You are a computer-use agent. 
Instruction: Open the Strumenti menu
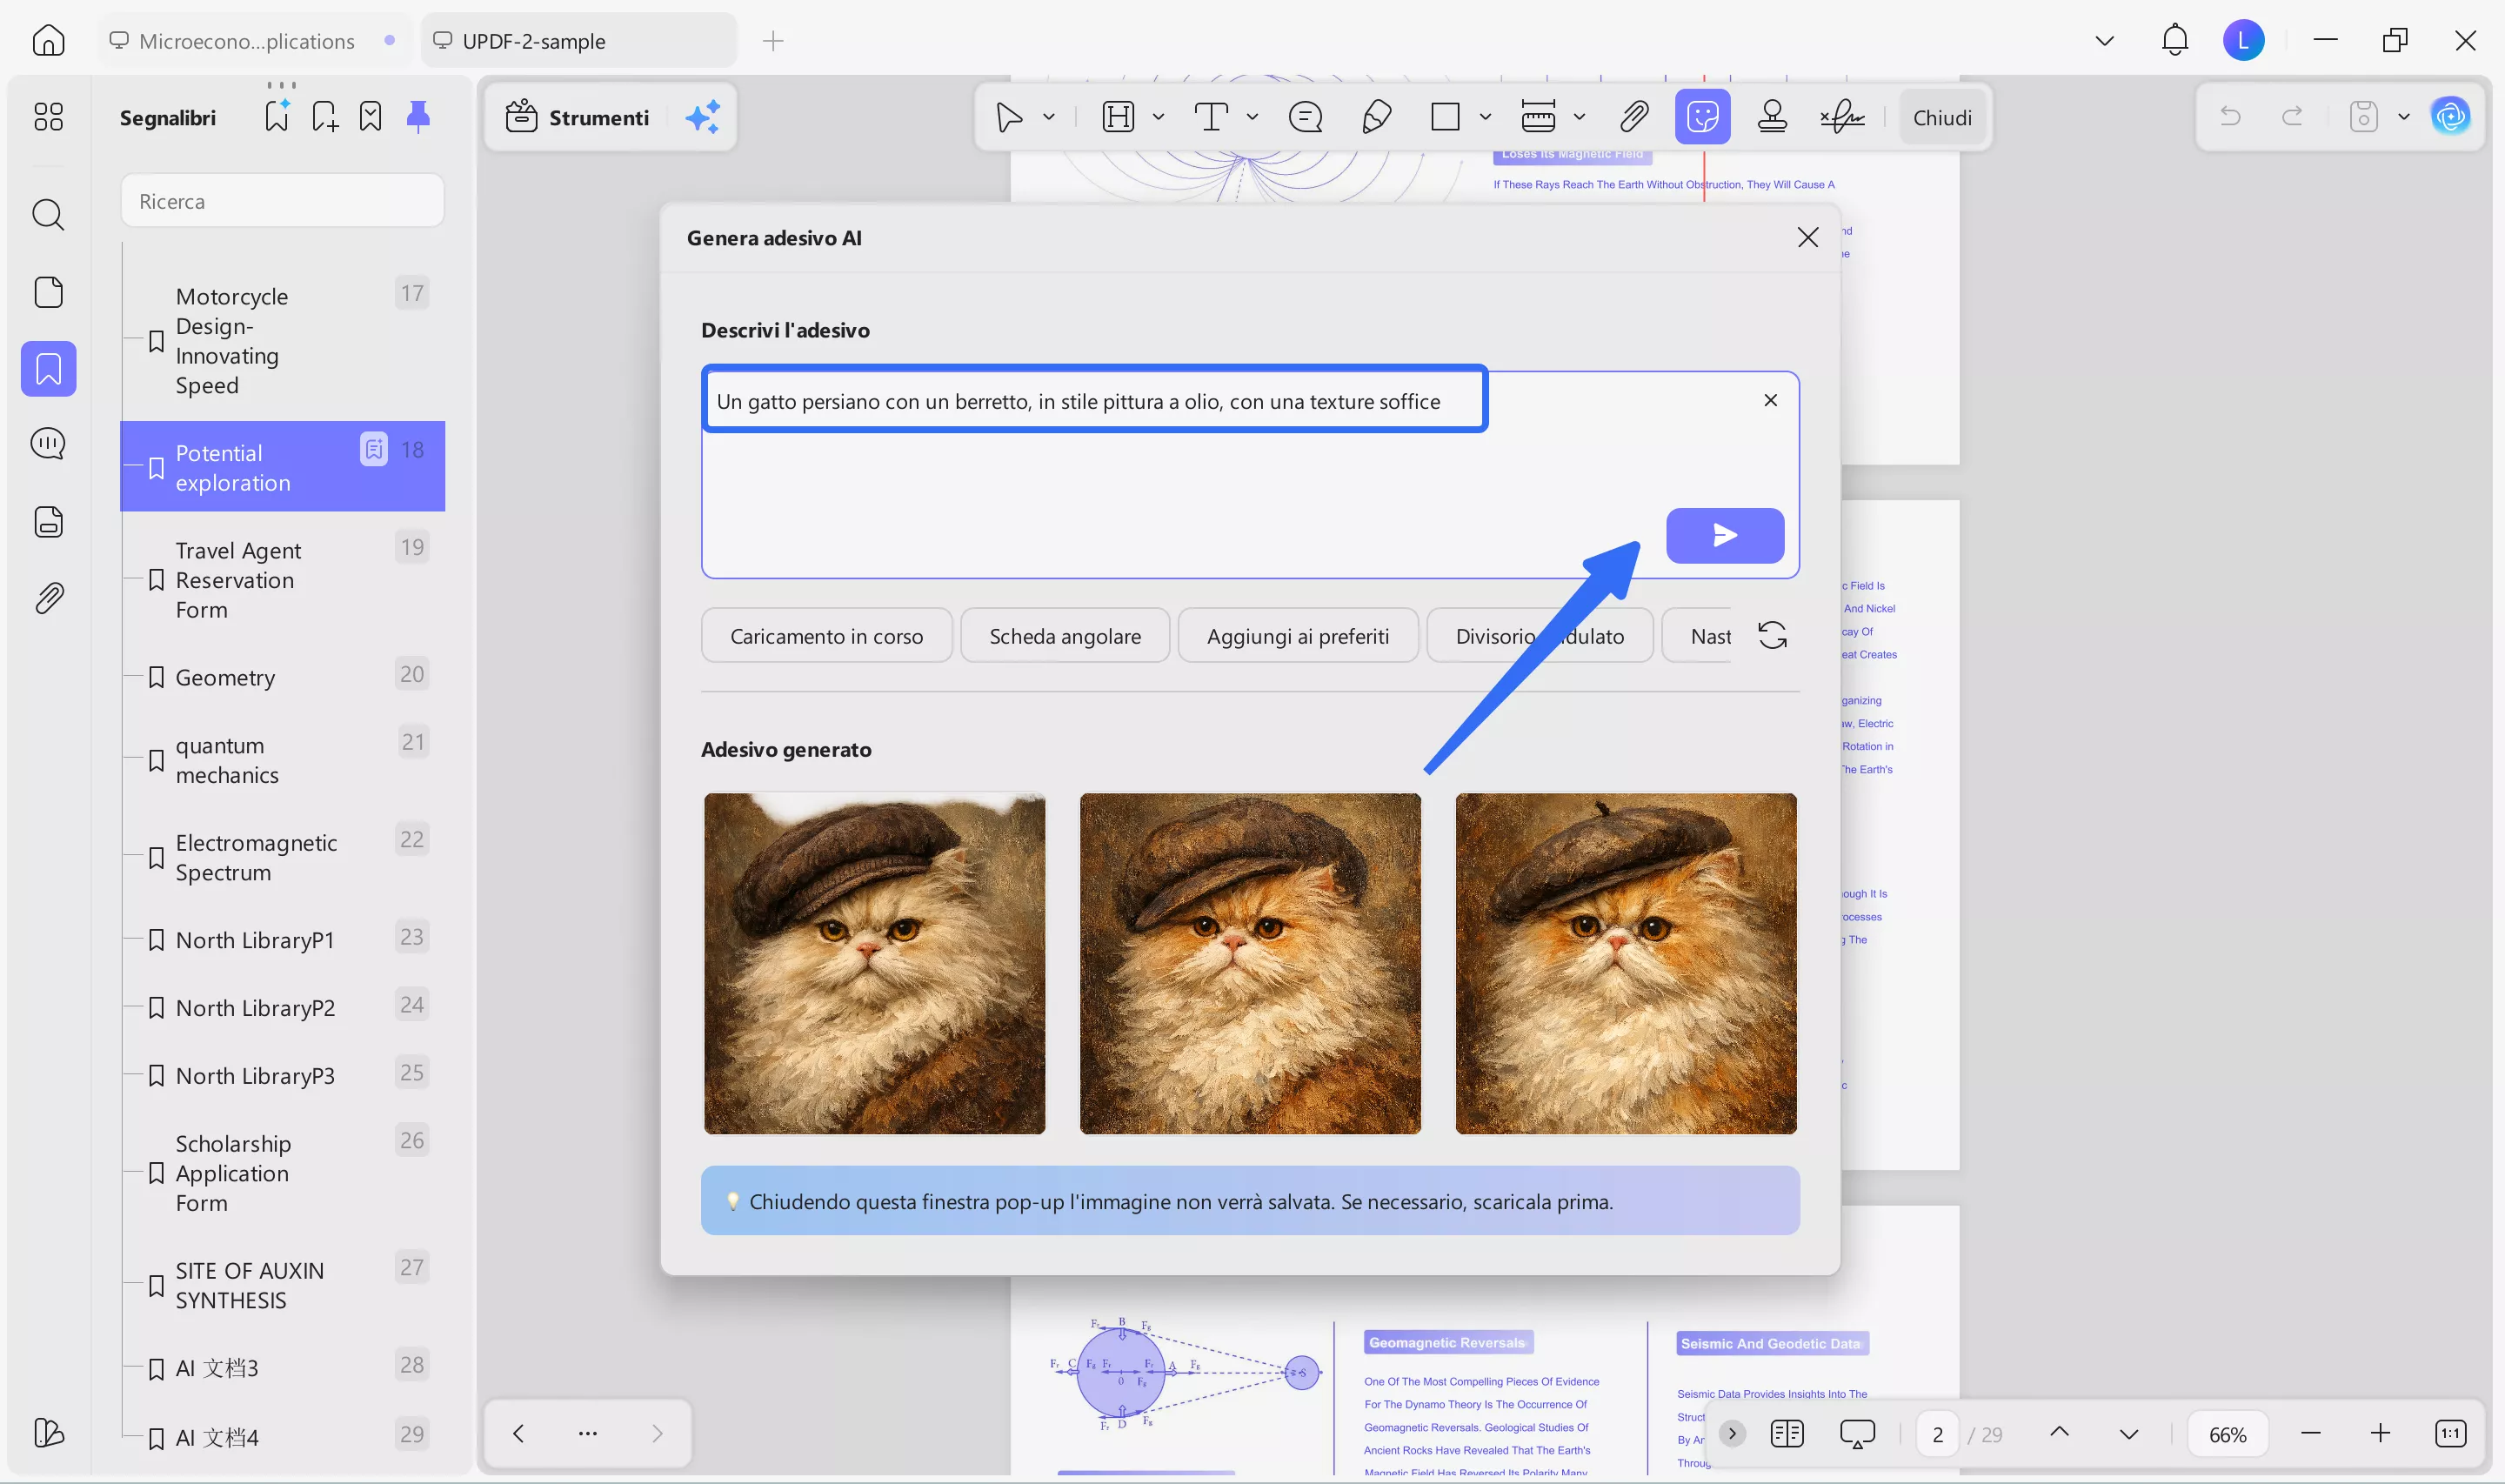pos(578,117)
